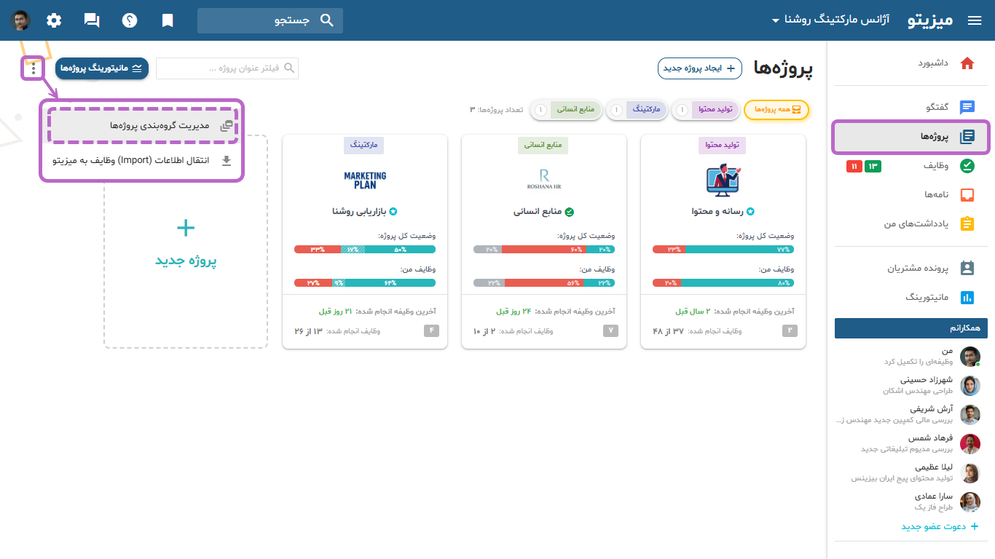995x559 pixels.
Task: Select the همه پروژه‌ها filter tab
Action: coord(776,110)
